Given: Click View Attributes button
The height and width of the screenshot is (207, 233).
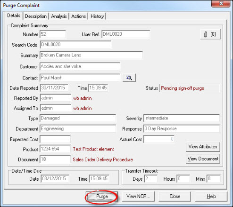Looking at the screenshot, I should point(203,147).
